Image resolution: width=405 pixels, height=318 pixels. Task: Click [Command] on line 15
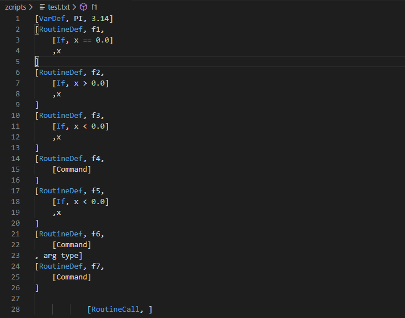tap(72, 169)
